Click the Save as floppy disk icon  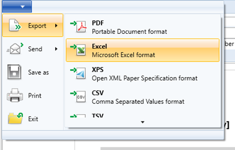14,72
